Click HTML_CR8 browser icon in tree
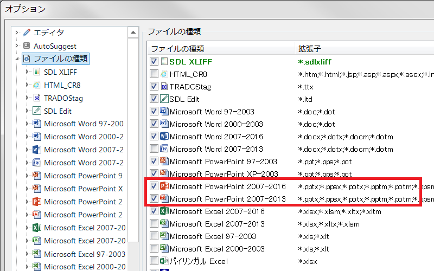Image resolution: width=434 pixels, height=271 pixels. [x=37, y=85]
